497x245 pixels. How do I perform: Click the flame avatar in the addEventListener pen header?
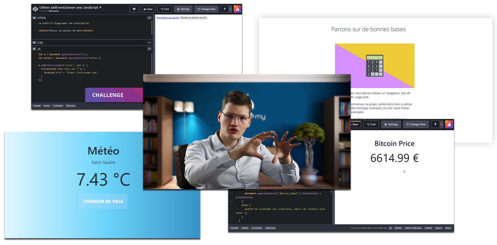(x=237, y=9)
